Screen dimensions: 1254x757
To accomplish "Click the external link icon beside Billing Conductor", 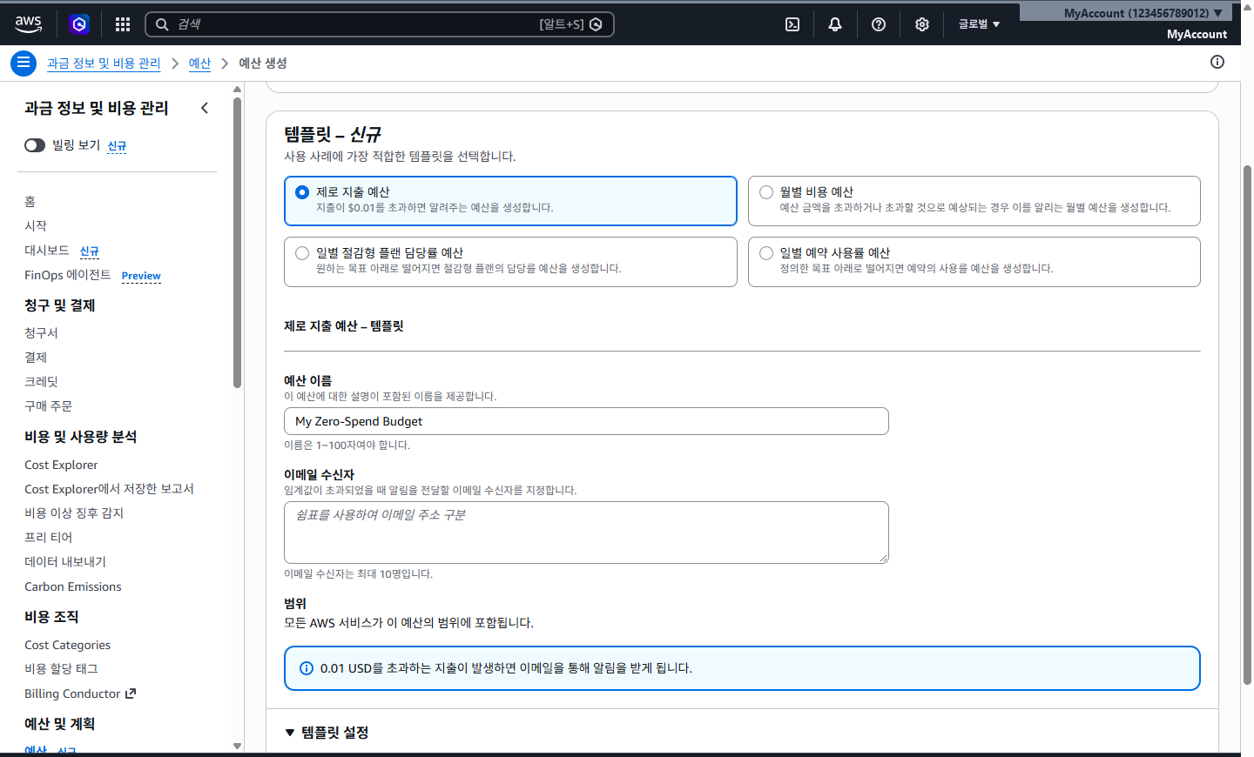I will pyautogui.click(x=131, y=693).
